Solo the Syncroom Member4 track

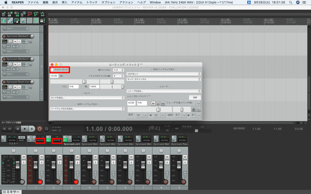(19, 64)
